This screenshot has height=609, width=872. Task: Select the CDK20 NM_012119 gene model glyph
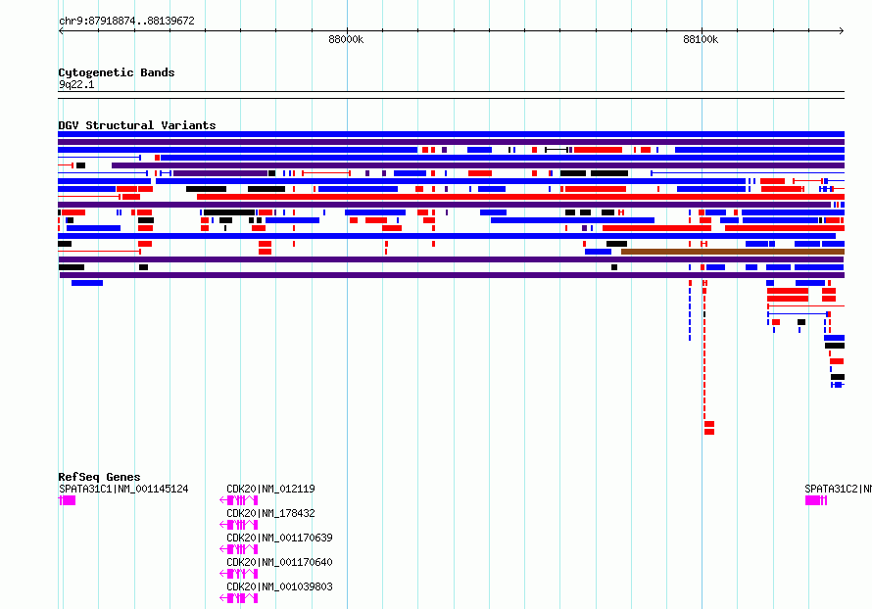pos(239,500)
